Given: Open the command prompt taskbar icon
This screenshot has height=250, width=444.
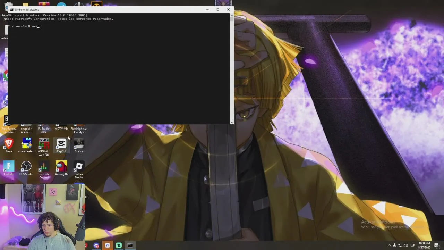Looking at the screenshot, I should point(130,245).
